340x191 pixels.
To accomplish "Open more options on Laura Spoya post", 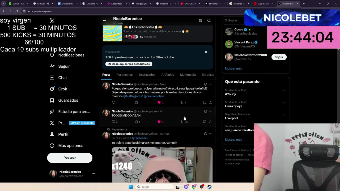I will click(x=211, y=84).
